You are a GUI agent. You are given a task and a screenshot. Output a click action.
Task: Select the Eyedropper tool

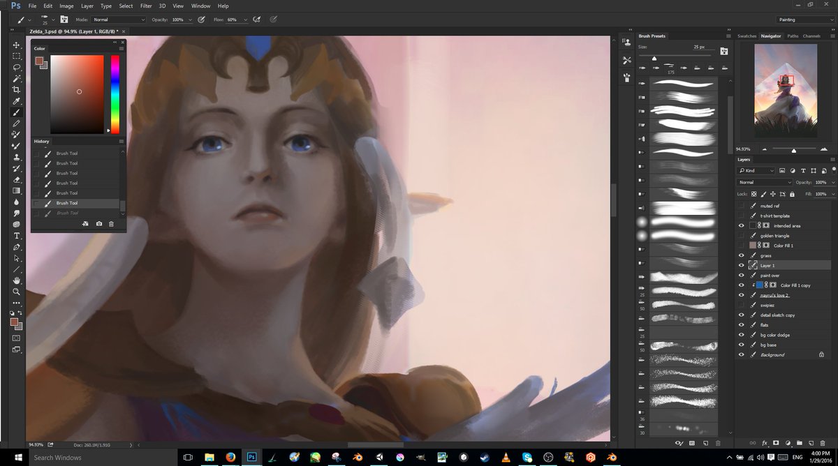(16, 101)
